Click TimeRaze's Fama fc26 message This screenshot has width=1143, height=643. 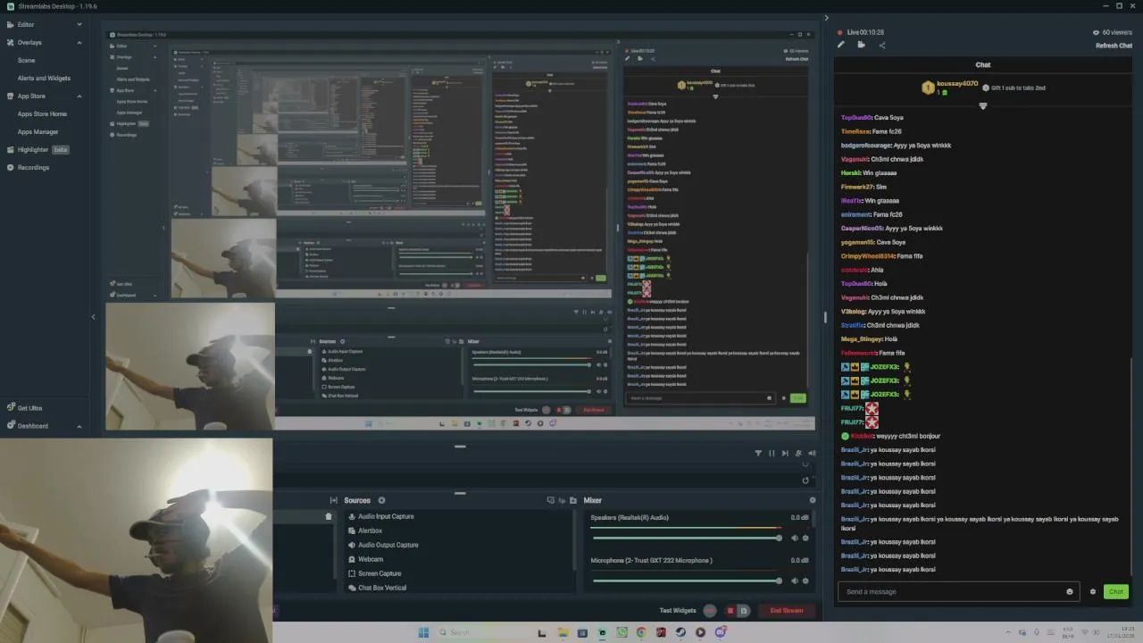click(x=887, y=131)
